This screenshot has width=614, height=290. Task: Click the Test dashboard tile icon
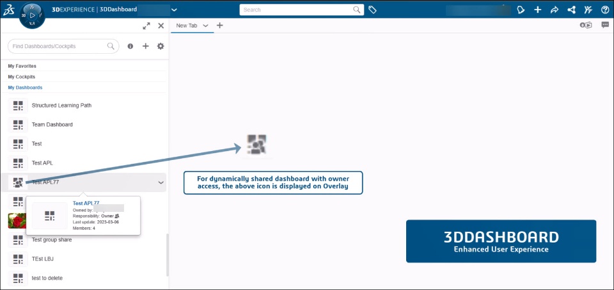(18, 144)
